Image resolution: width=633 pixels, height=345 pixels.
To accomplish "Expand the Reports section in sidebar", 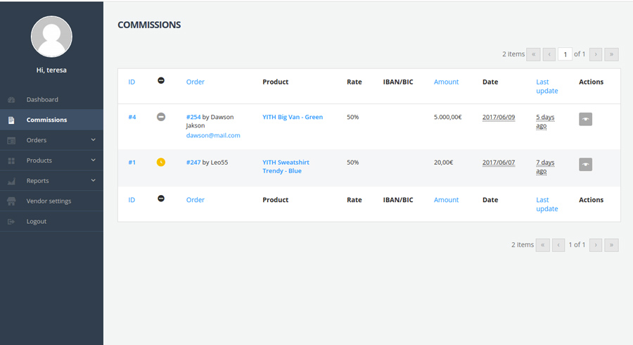I will (93, 181).
